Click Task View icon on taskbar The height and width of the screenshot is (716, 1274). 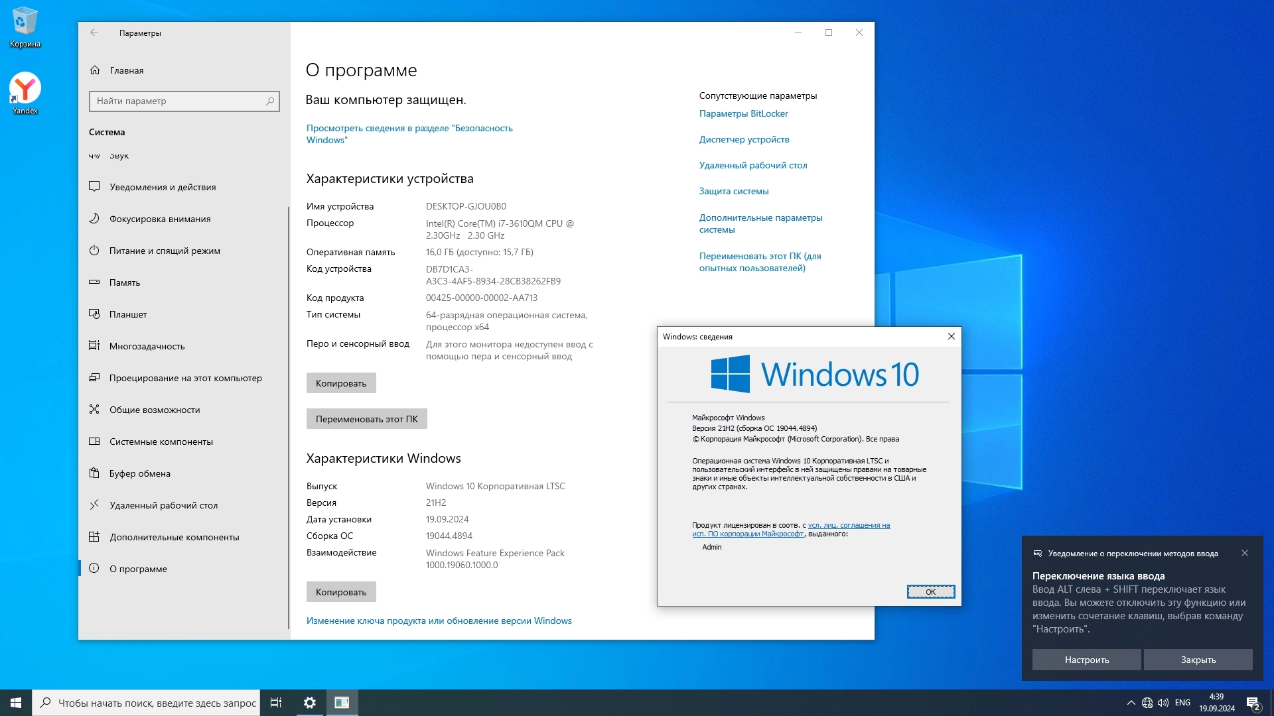click(276, 703)
